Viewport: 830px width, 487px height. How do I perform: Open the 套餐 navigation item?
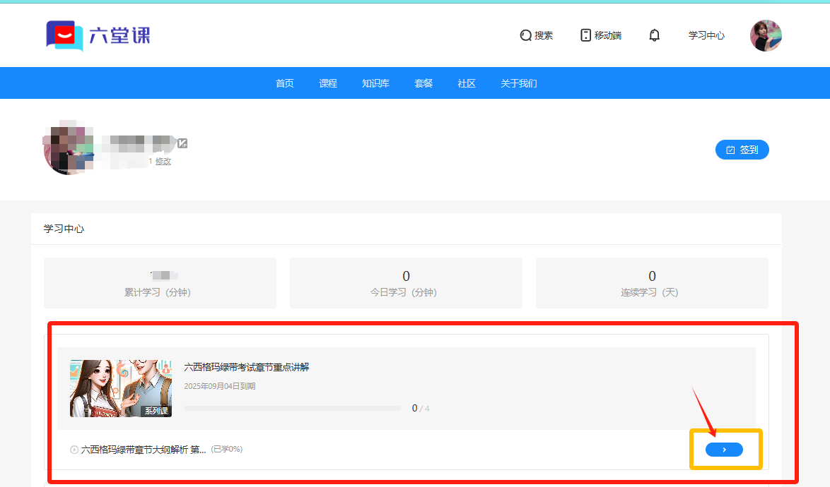point(423,83)
